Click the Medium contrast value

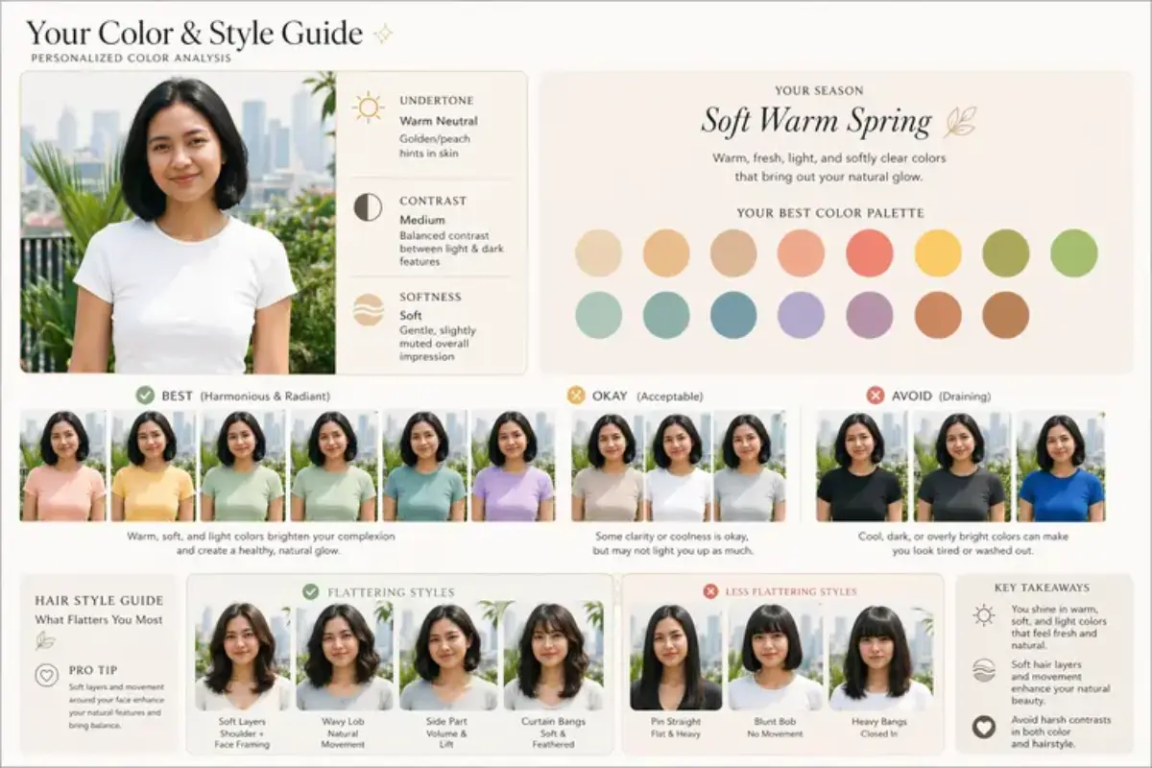(422, 220)
